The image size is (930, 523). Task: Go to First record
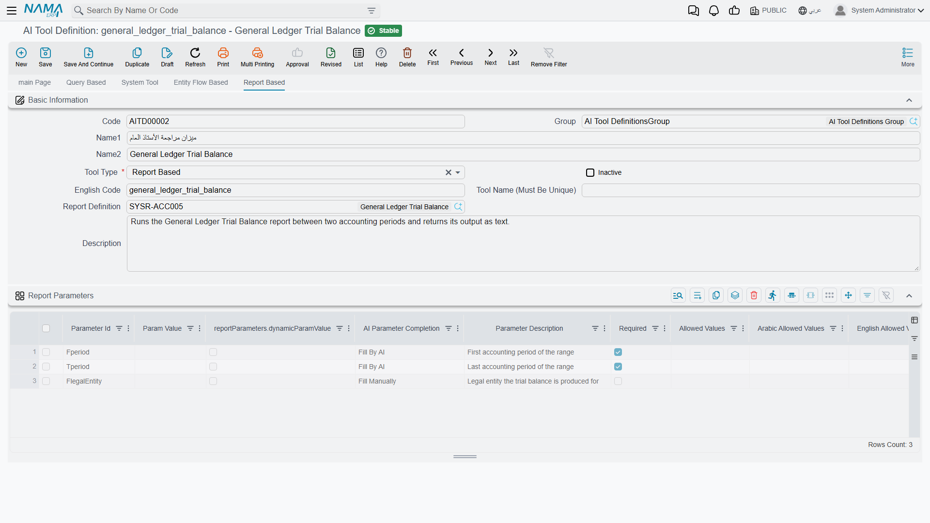pos(433,57)
